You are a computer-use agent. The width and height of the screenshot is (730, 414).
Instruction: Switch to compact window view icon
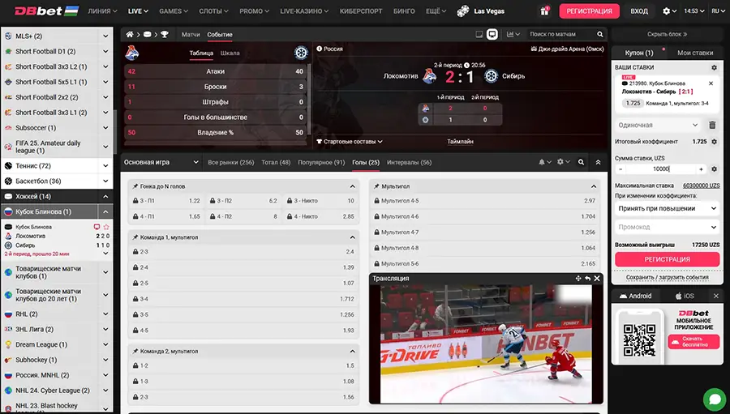click(479, 34)
